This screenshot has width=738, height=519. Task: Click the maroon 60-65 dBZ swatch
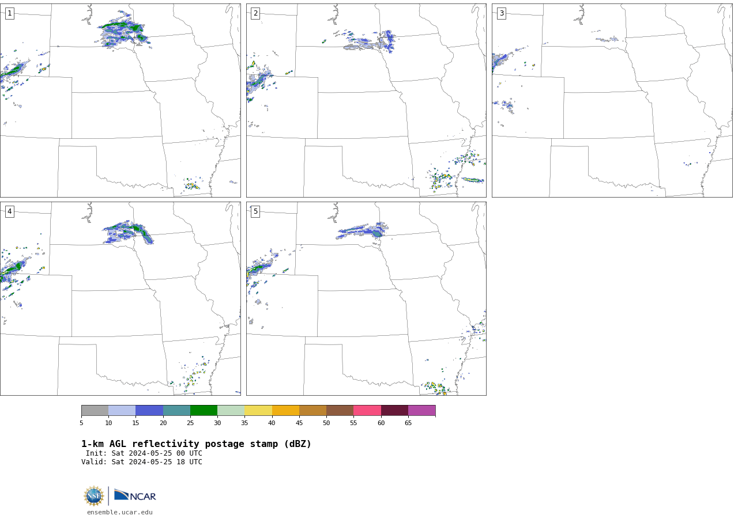(394, 410)
